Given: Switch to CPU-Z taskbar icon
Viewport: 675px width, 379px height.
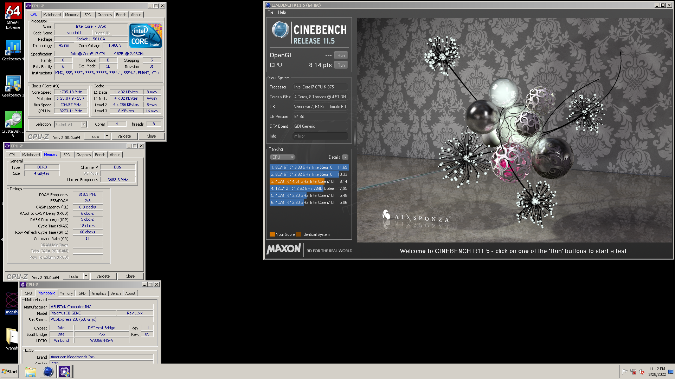Looking at the screenshot, I should pos(64,372).
